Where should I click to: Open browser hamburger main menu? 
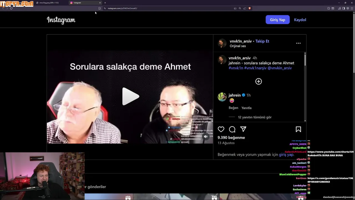pyautogui.click(x=352, y=8)
